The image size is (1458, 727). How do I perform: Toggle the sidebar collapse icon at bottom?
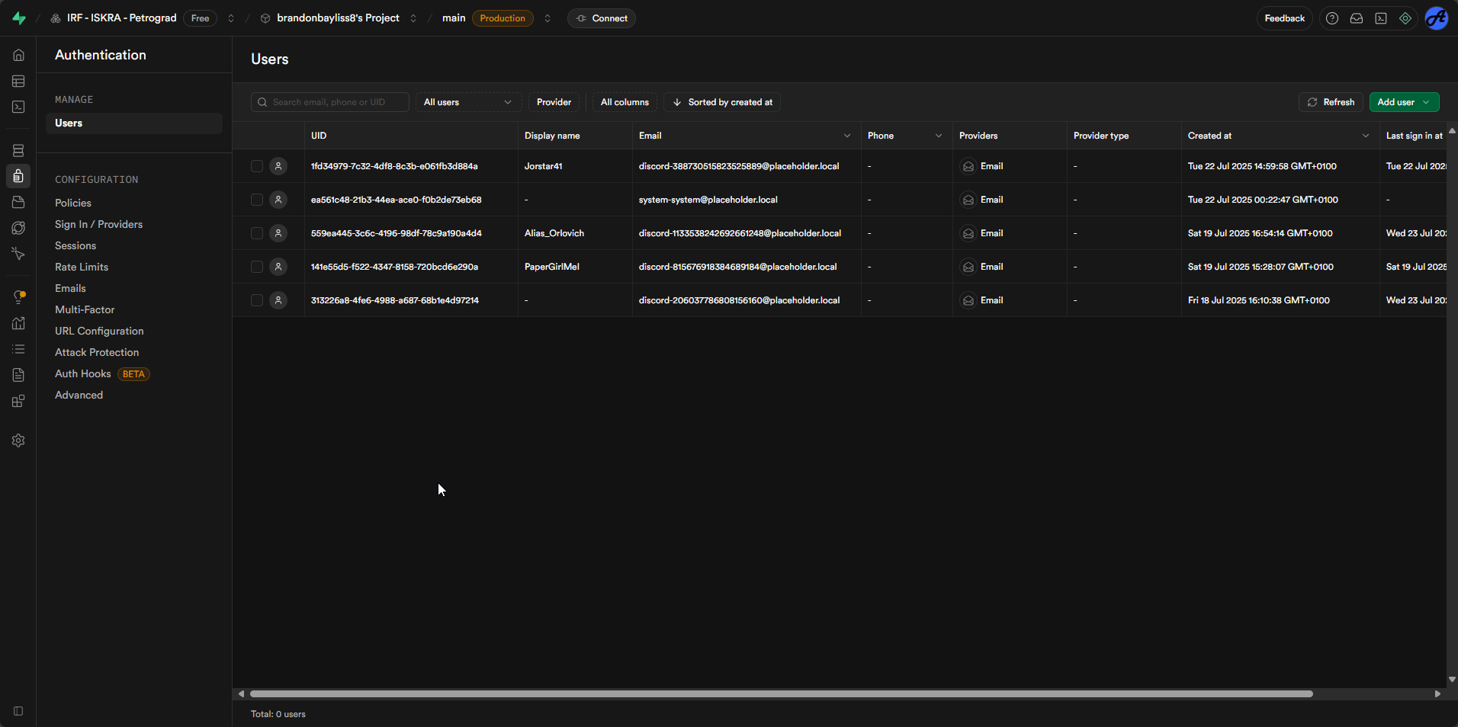tap(18, 711)
